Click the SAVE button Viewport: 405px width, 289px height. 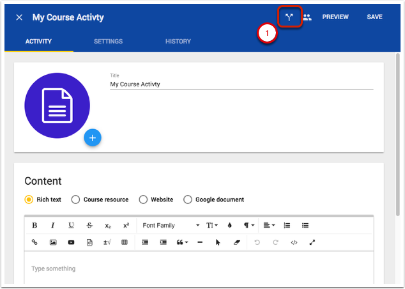[374, 17]
